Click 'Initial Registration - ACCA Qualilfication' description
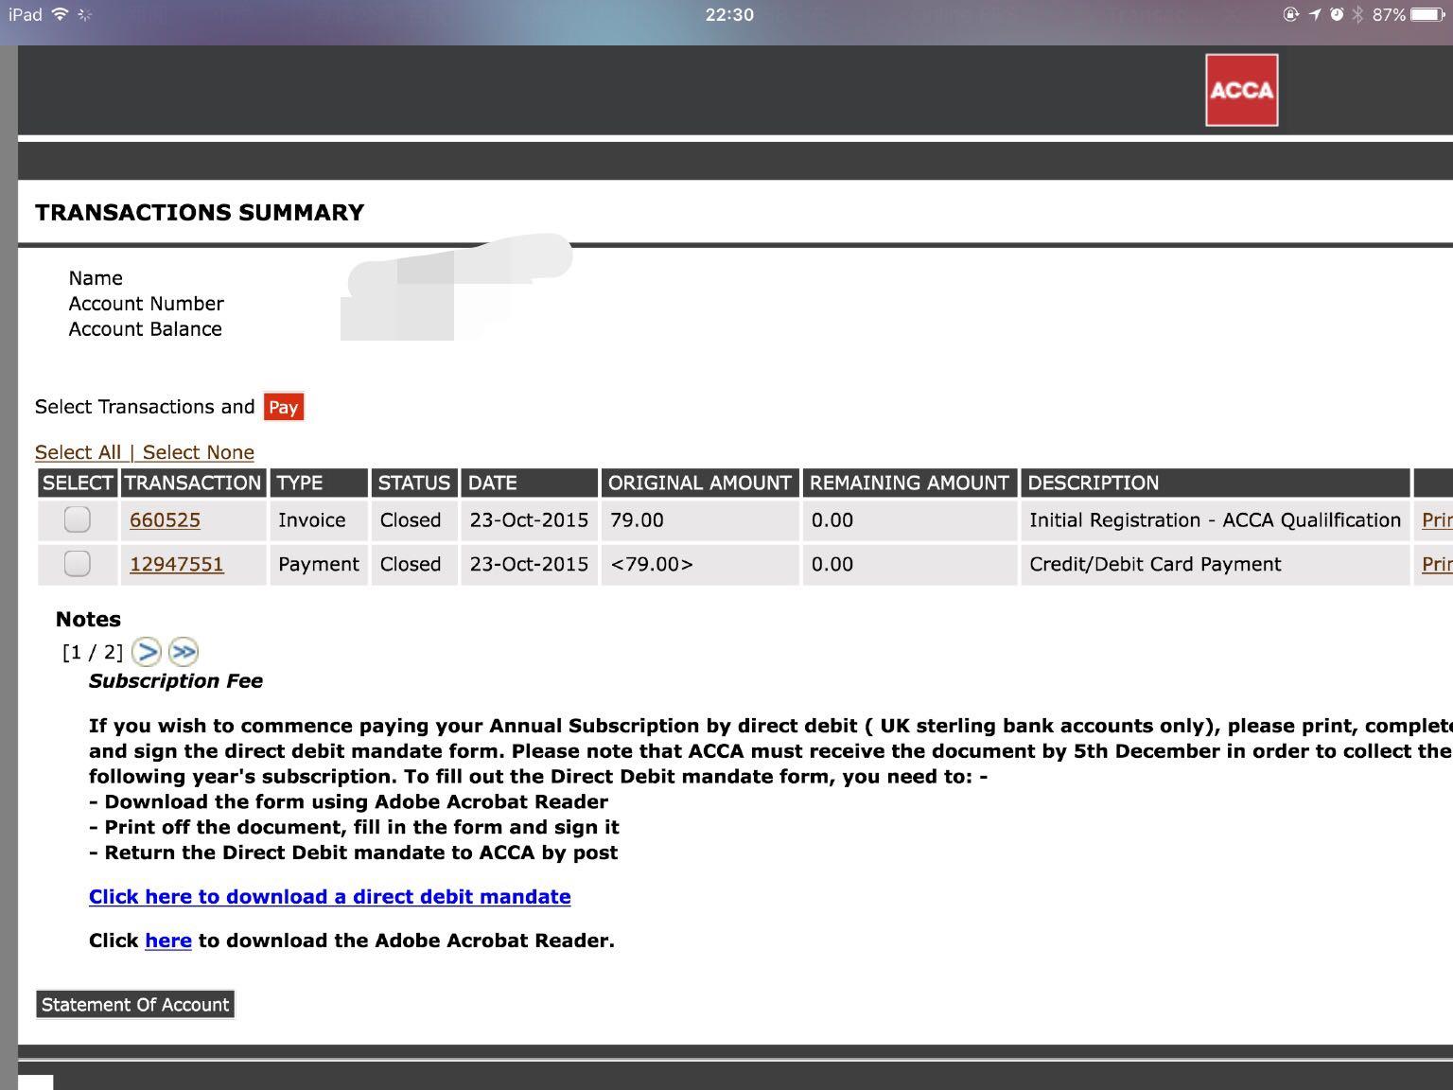This screenshot has width=1453, height=1090. [1215, 520]
